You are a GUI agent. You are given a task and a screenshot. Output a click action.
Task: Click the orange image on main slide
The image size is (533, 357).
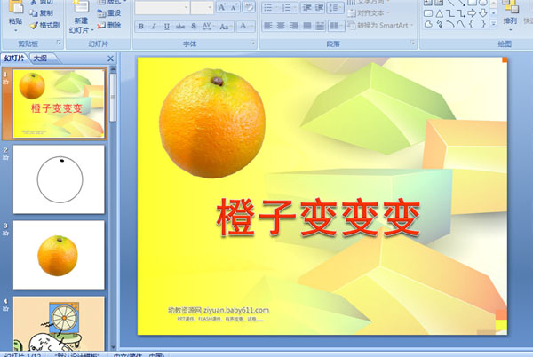pos(212,123)
